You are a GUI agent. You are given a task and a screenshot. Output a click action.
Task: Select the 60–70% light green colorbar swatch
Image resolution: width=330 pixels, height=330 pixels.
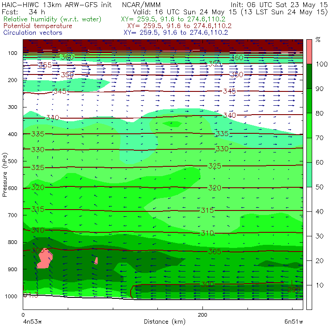[309, 150]
